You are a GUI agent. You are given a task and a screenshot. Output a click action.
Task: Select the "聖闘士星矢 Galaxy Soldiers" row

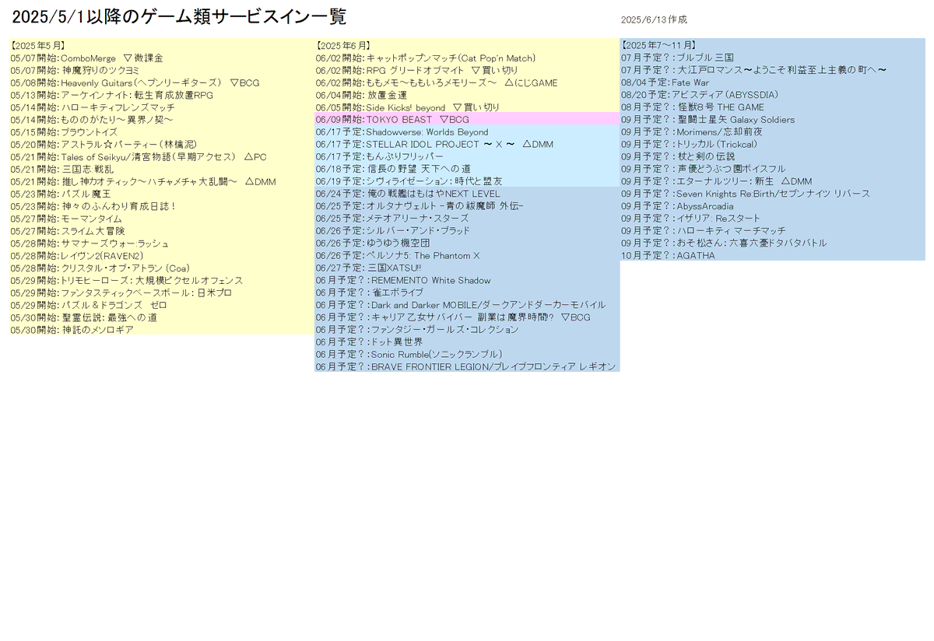pyautogui.click(x=773, y=120)
